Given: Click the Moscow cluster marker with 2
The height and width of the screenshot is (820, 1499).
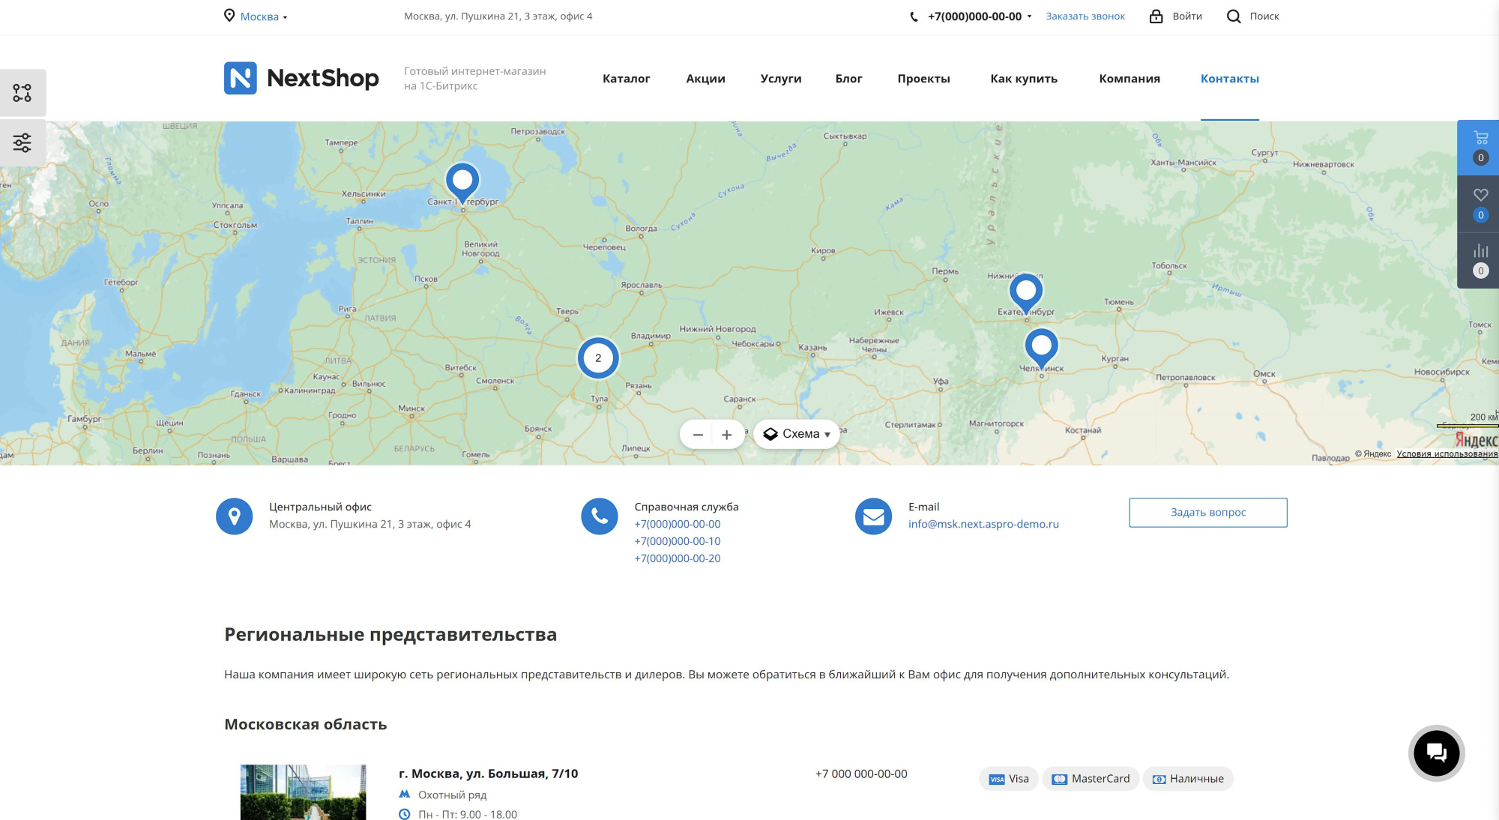Looking at the screenshot, I should [598, 358].
